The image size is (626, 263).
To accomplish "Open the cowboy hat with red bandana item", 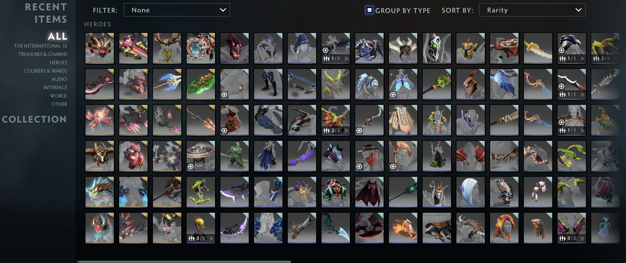I will (x=369, y=156).
